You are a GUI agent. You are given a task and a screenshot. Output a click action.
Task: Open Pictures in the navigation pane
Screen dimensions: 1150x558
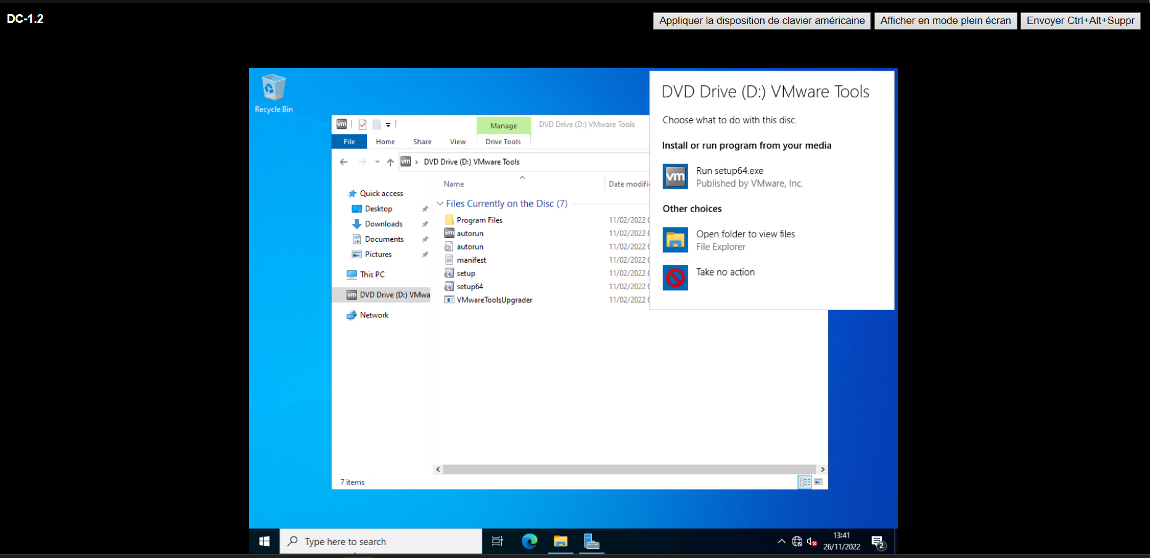378,254
